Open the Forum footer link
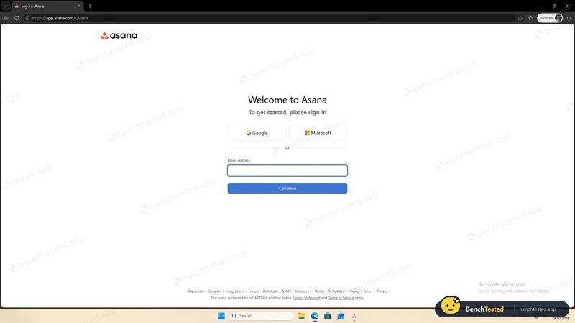Screen dimensions: 575x323 tap(254, 291)
